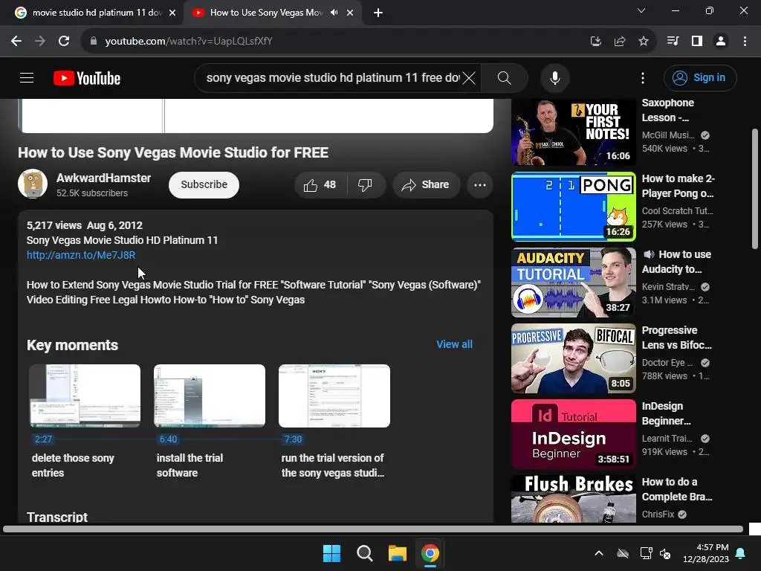
Task: Click the 2:27 timestamp marker
Action: click(43, 439)
